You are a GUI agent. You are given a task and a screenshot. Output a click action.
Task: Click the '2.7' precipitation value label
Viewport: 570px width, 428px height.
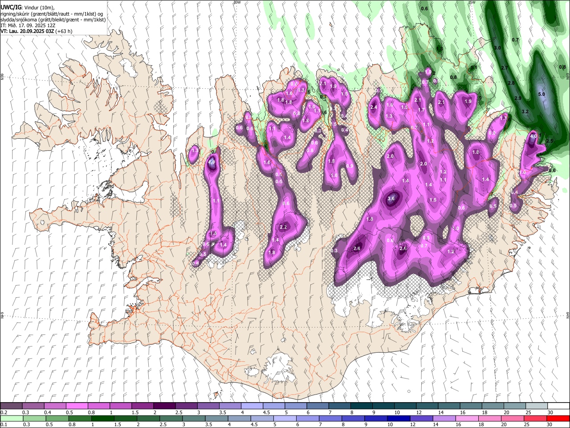click(505, 68)
